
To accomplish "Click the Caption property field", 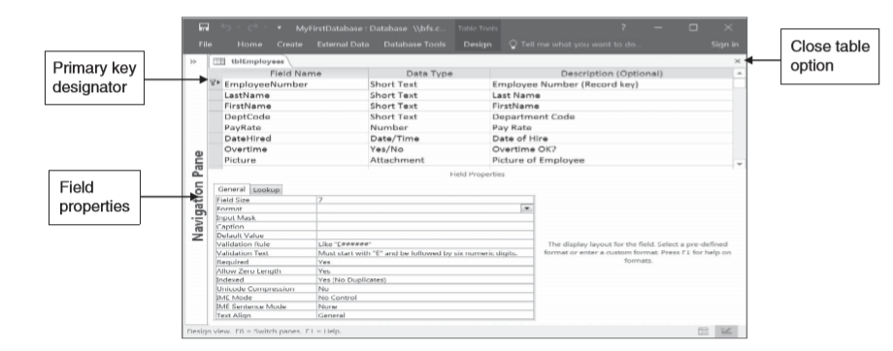I will [x=425, y=227].
